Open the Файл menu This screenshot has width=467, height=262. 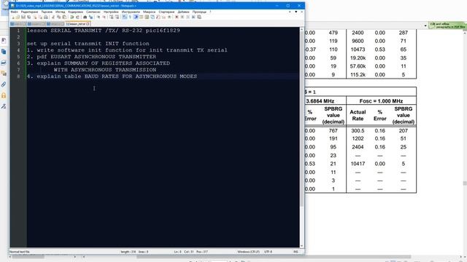coord(14,12)
